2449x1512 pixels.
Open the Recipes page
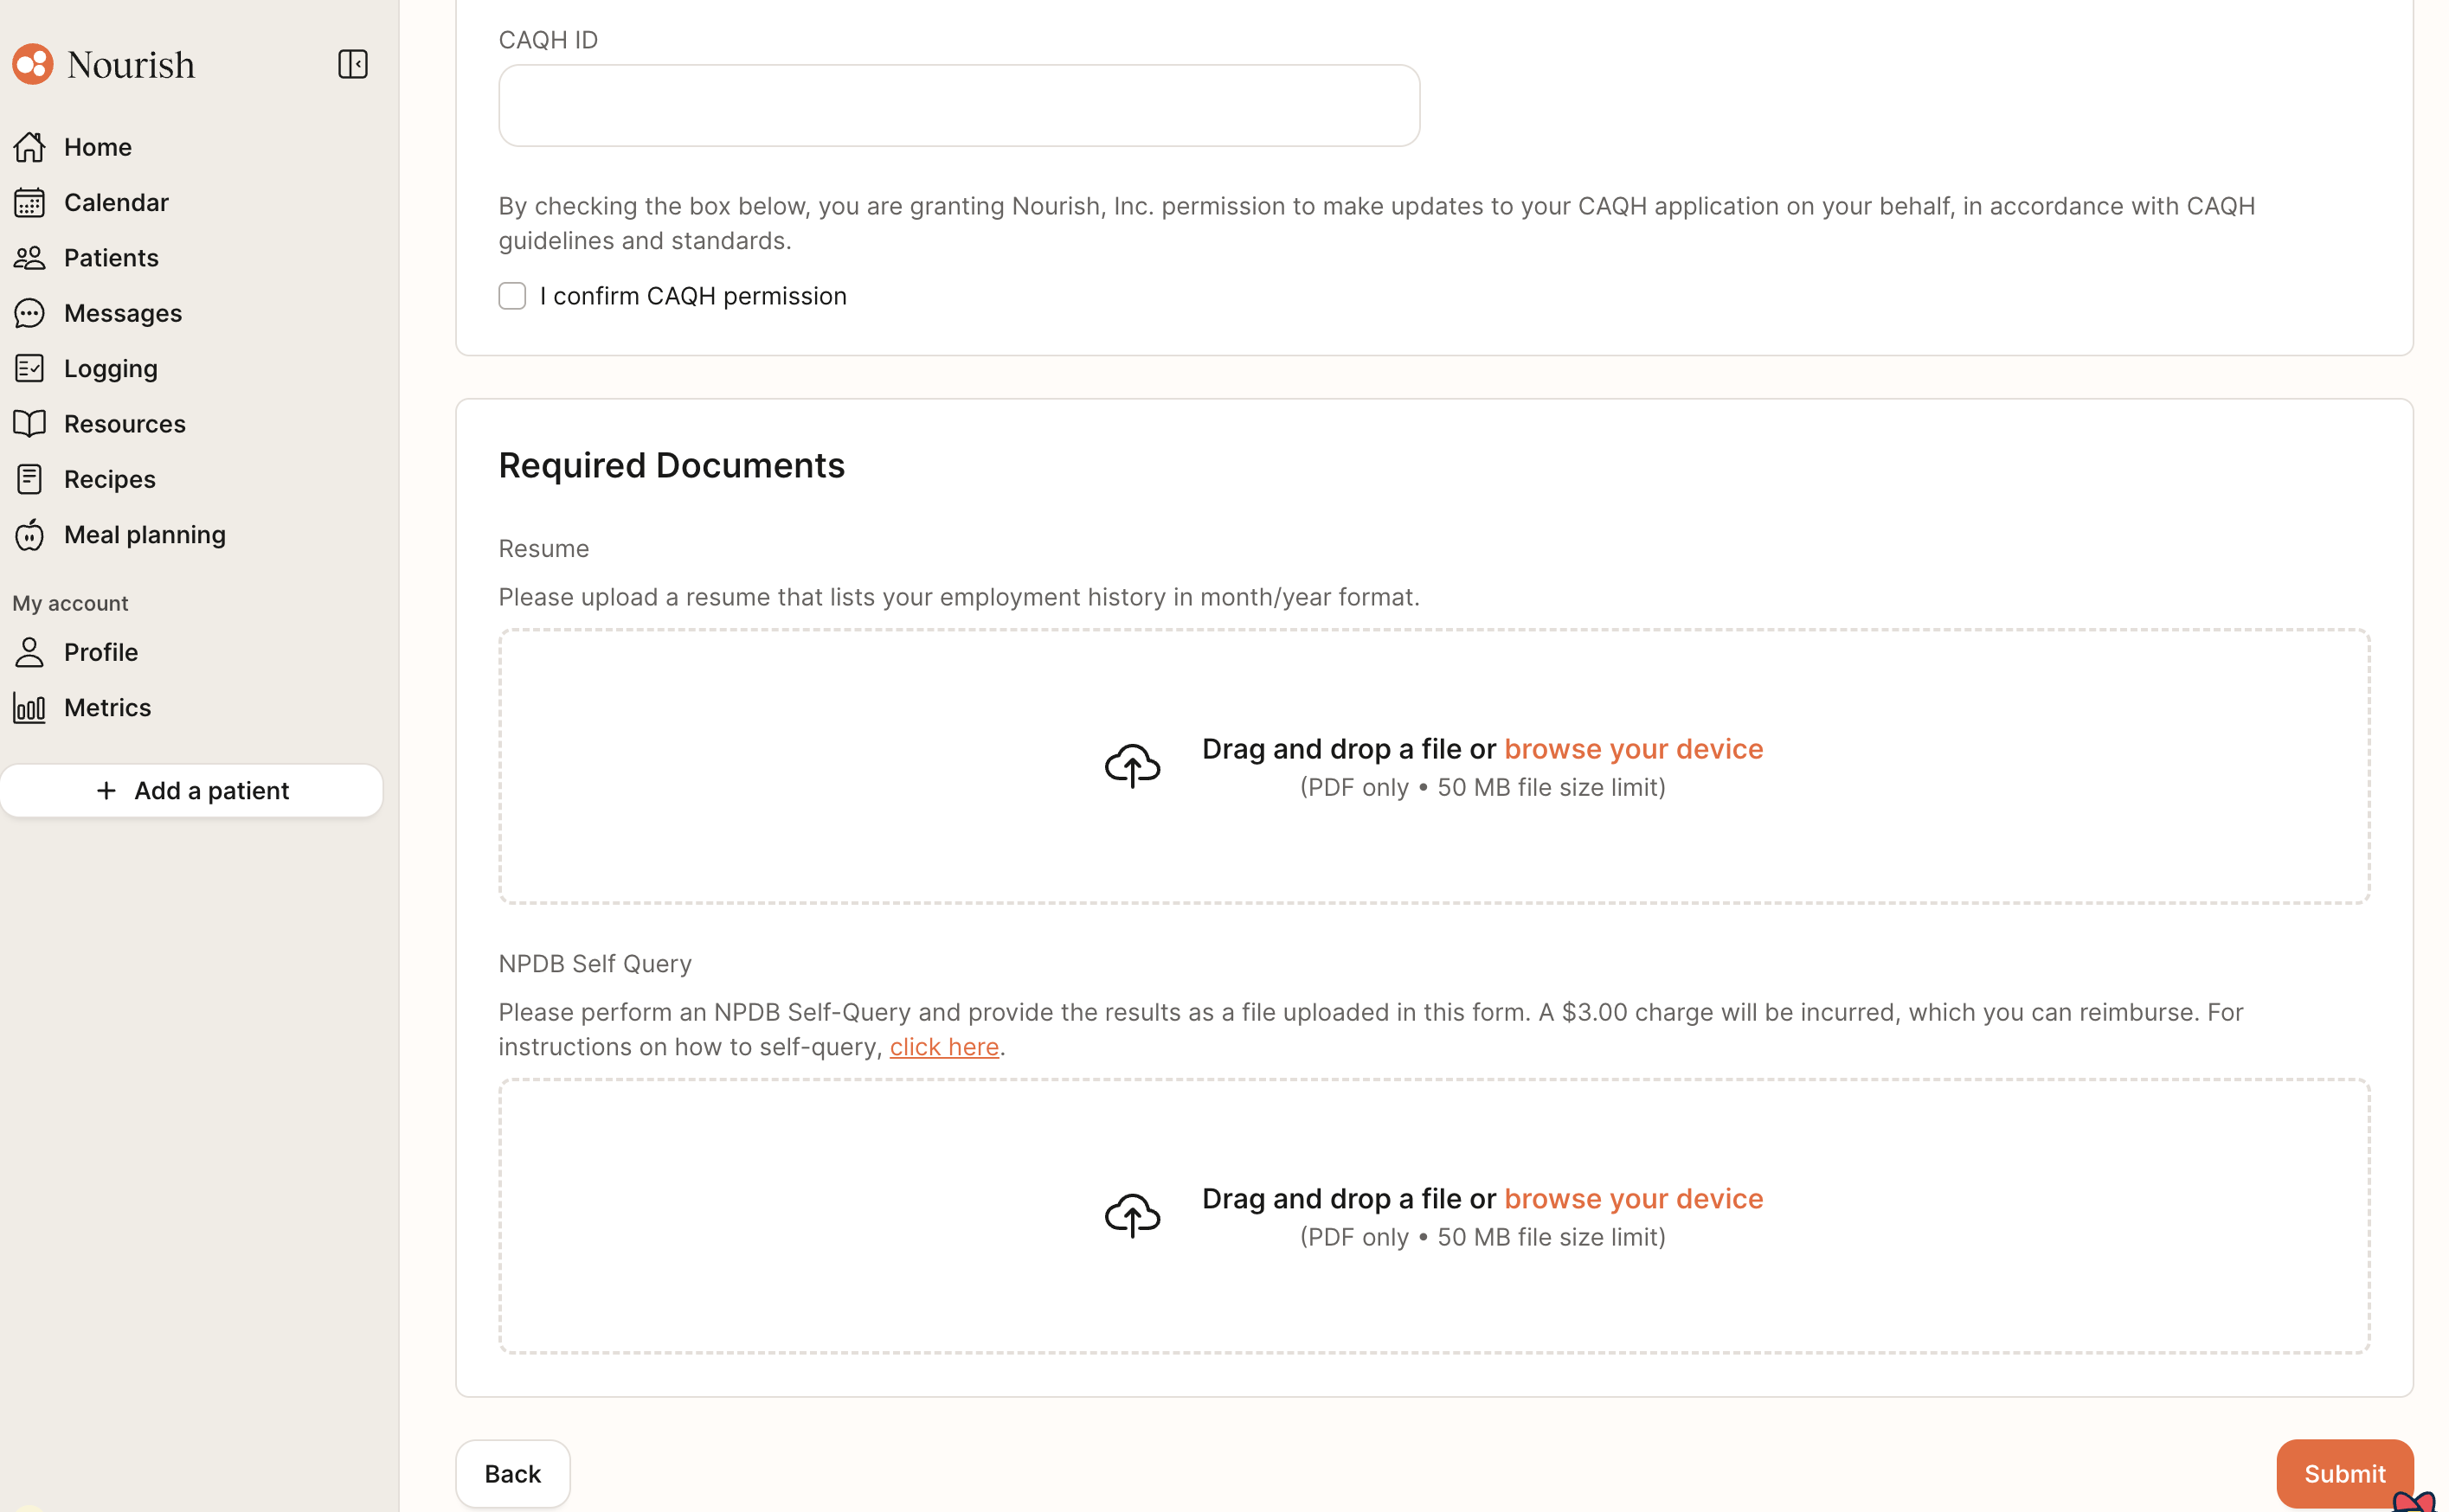click(109, 479)
